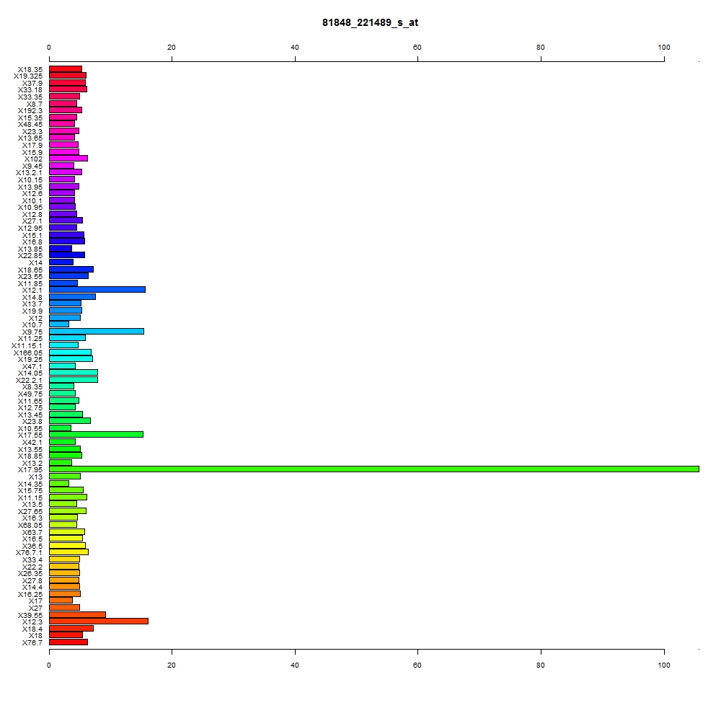Select the label X27.1

coord(32,221)
